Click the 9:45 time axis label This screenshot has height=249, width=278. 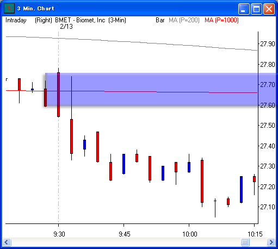(125, 234)
